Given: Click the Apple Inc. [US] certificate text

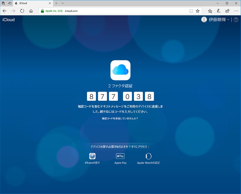Looking at the screenshot, I should [54, 11].
